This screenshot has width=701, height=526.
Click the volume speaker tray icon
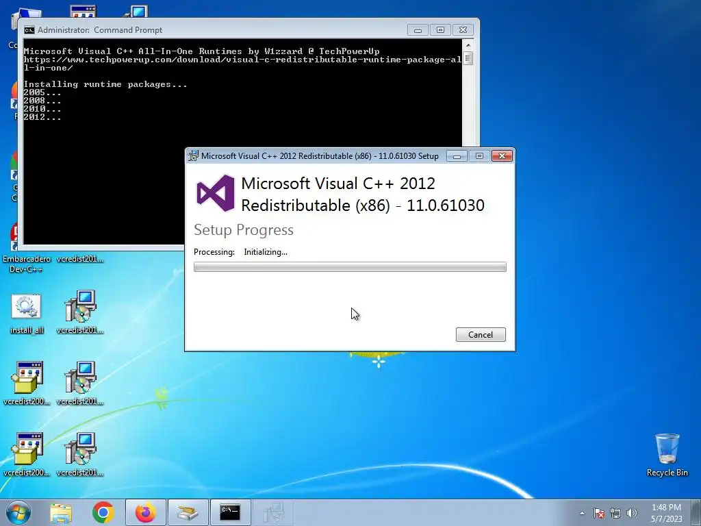tap(632, 513)
